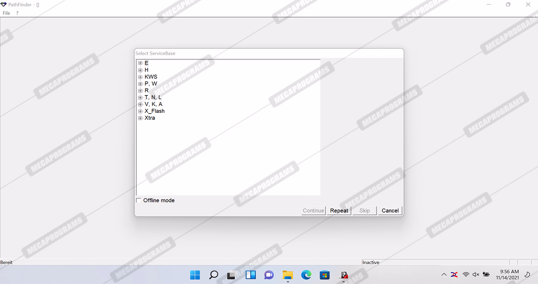Expand the V, K, A node

tap(140, 104)
